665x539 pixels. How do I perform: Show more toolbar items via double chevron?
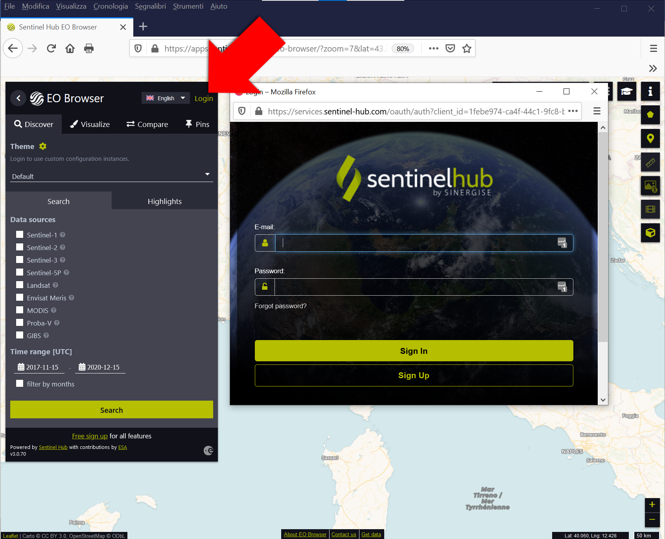point(653,68)
